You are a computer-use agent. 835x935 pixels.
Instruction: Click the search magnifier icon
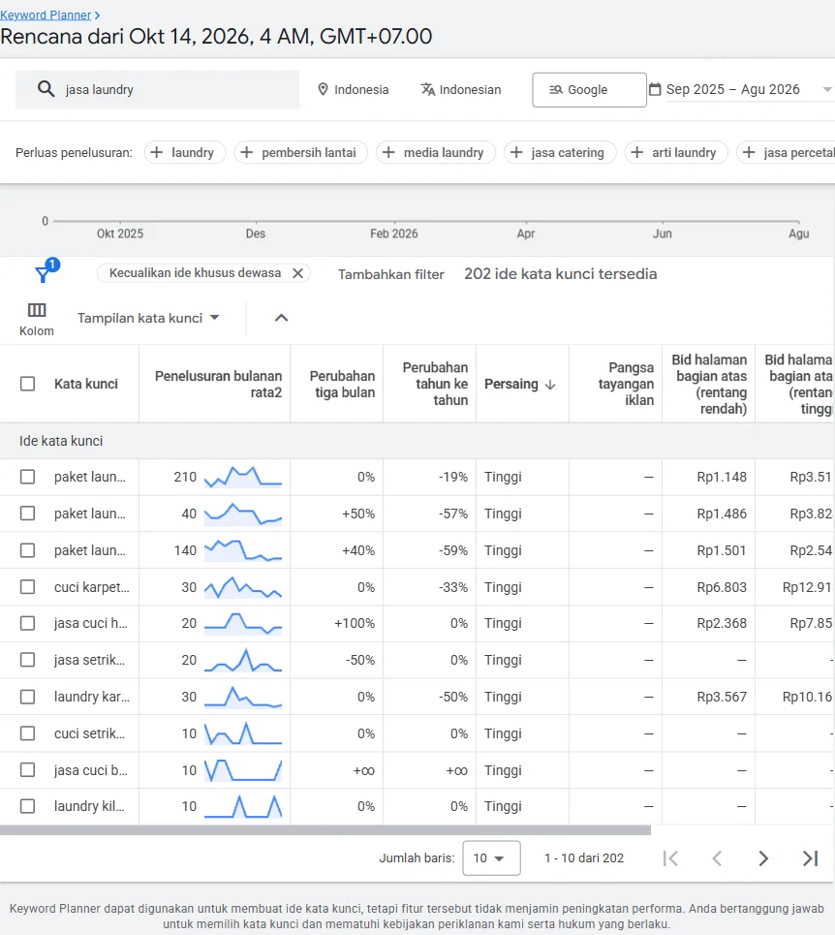[x=46, y=89]
